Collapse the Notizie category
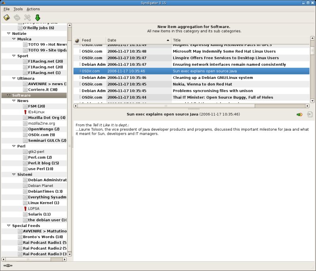This screenshot has width=316, height=271. click(x=9, y=34)
